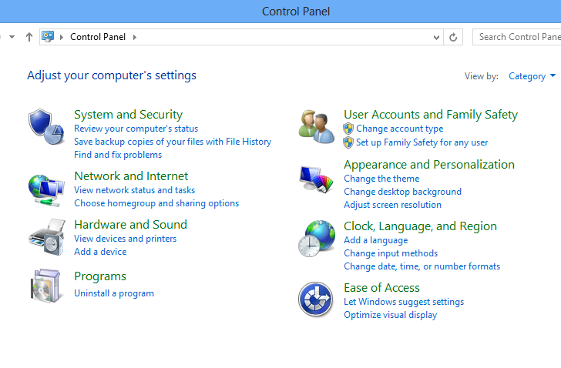
Task: Click Adjust screen resolution
Action: [x=392, y=205]
